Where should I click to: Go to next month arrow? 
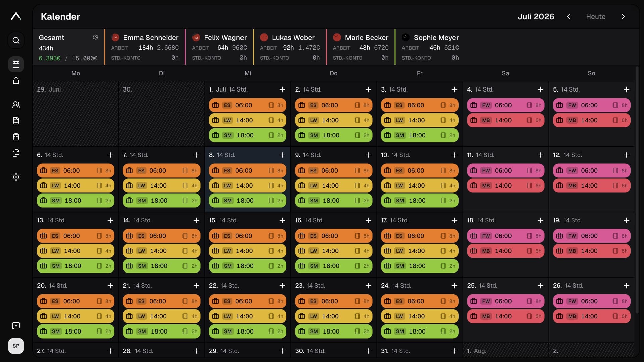(x=623, y=17)
